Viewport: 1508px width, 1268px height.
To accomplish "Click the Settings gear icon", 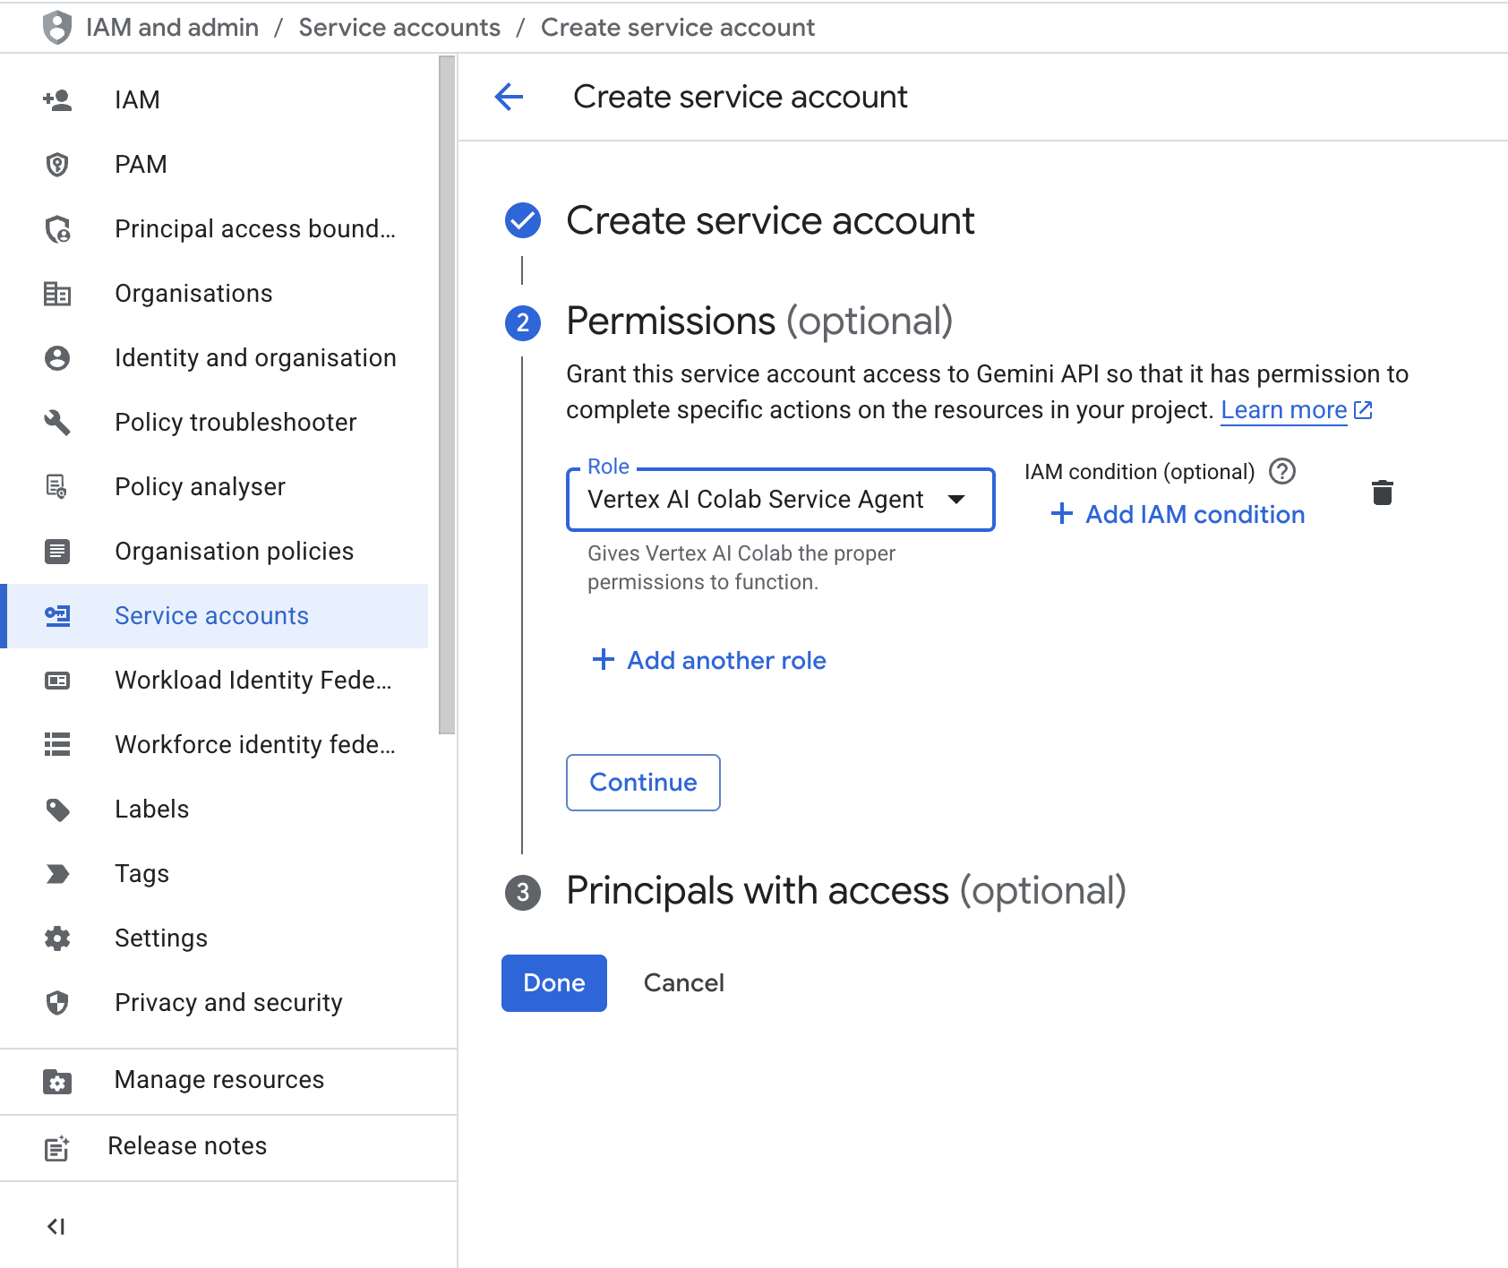I will pyautogui.click(x=57, y=938).
